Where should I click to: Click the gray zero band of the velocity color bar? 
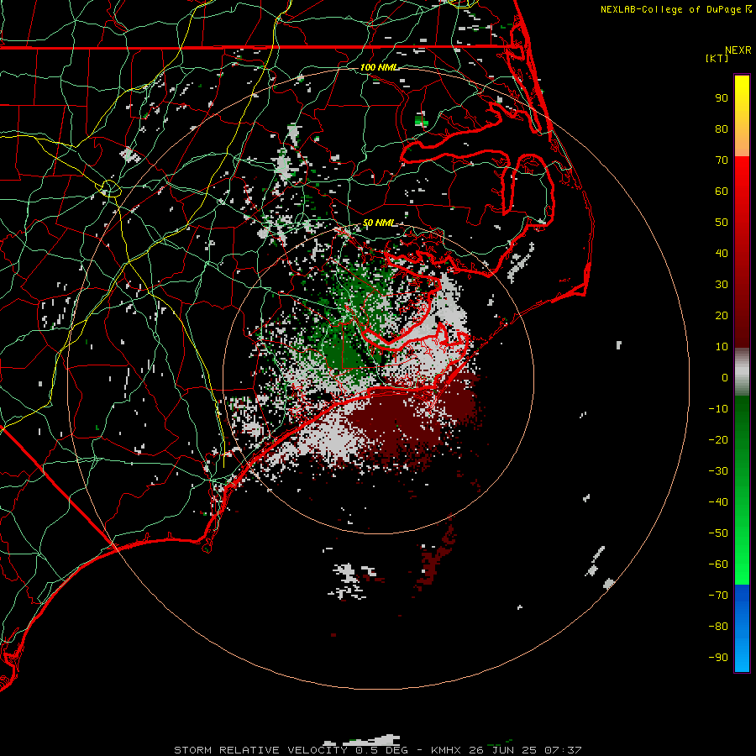point(742,372)
